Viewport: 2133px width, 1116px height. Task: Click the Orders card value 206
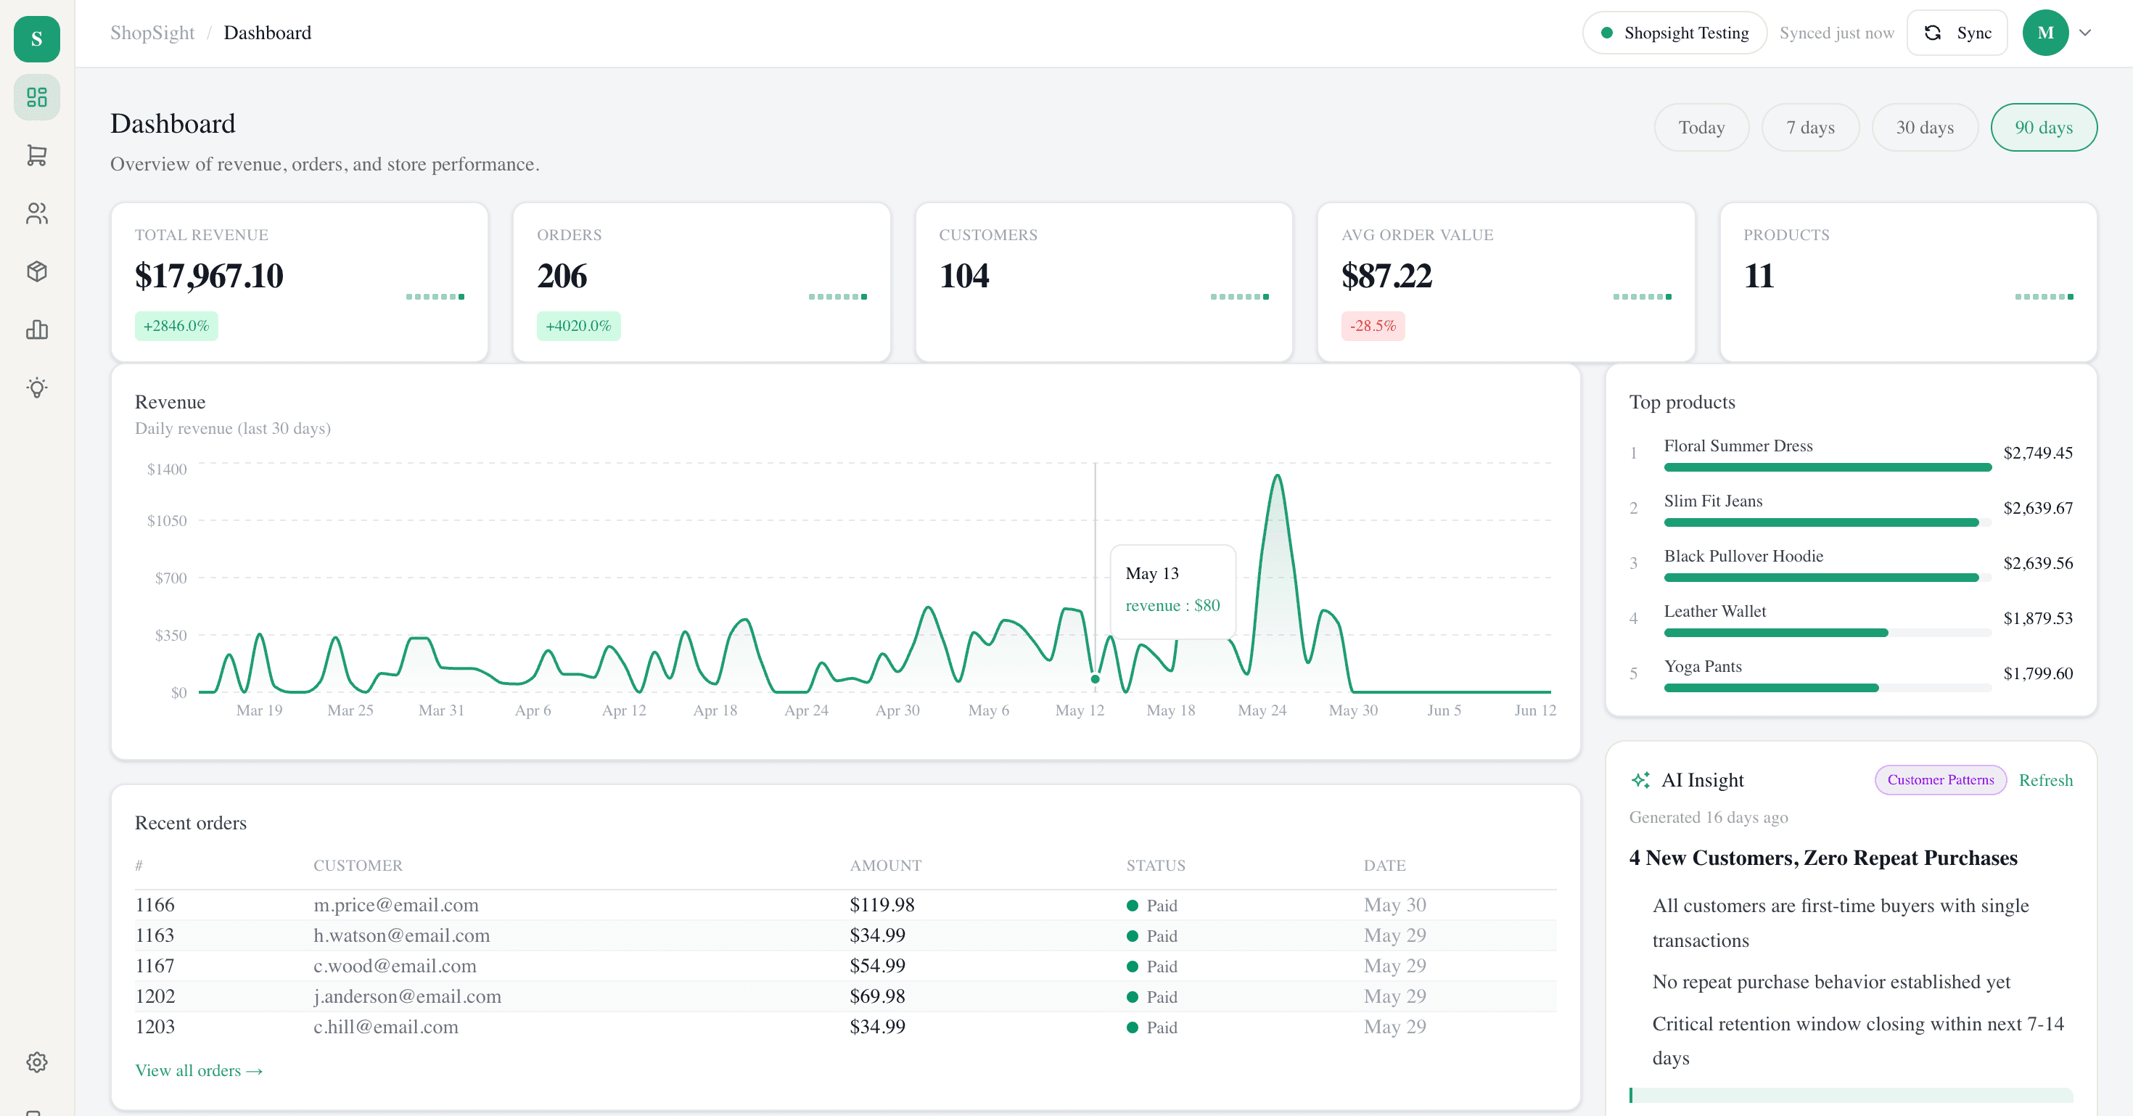tap(562, 276)
